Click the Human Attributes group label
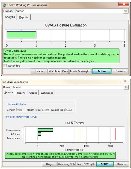 point(16,104)
